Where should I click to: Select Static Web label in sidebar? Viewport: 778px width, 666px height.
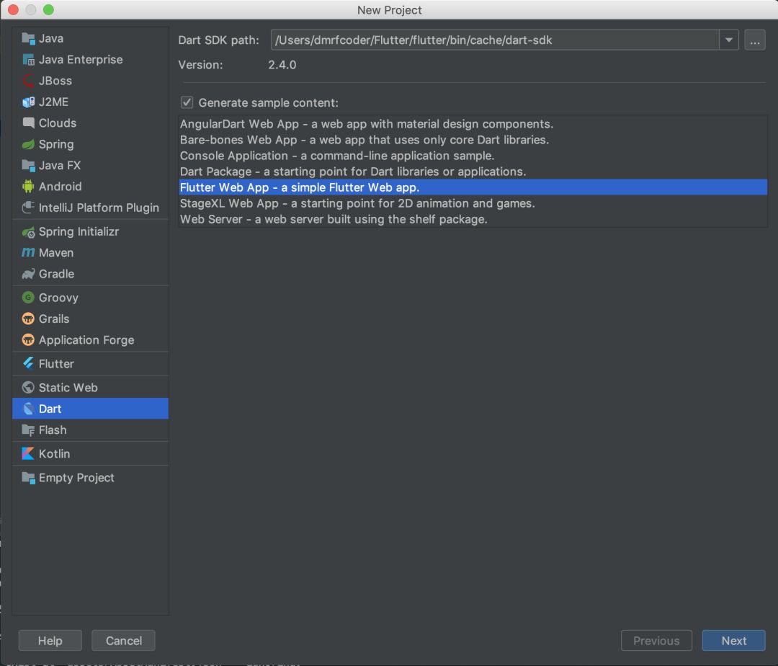(68, 388)
